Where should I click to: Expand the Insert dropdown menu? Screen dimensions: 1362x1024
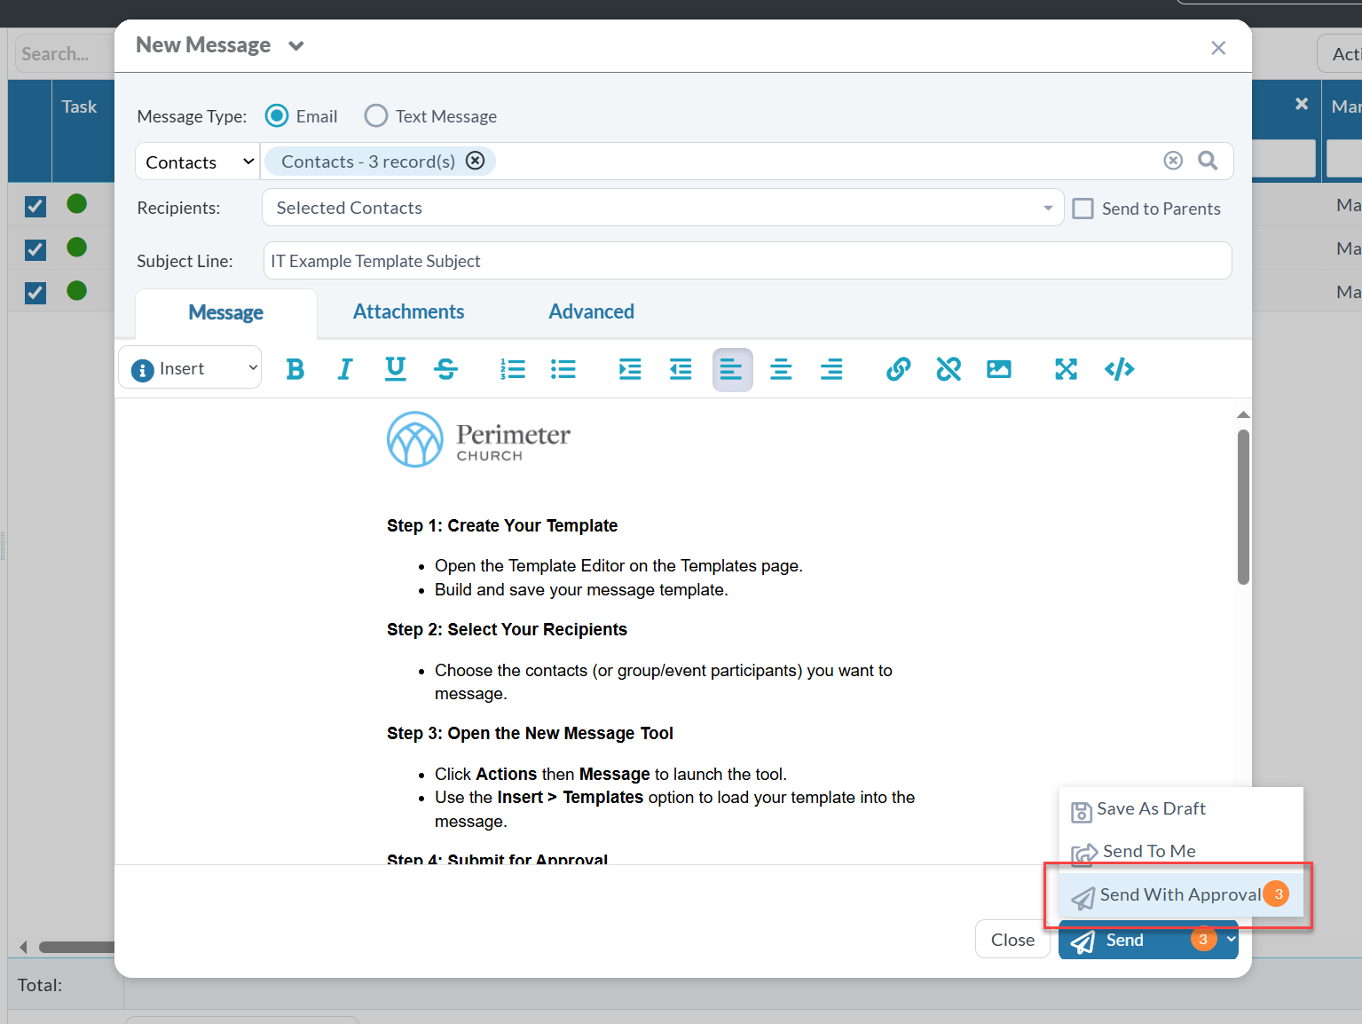pos(191,368)
